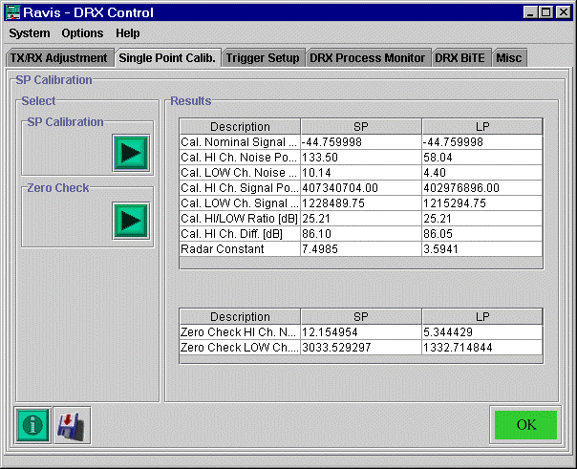Click the Description header in calibration table

(240, 126)
